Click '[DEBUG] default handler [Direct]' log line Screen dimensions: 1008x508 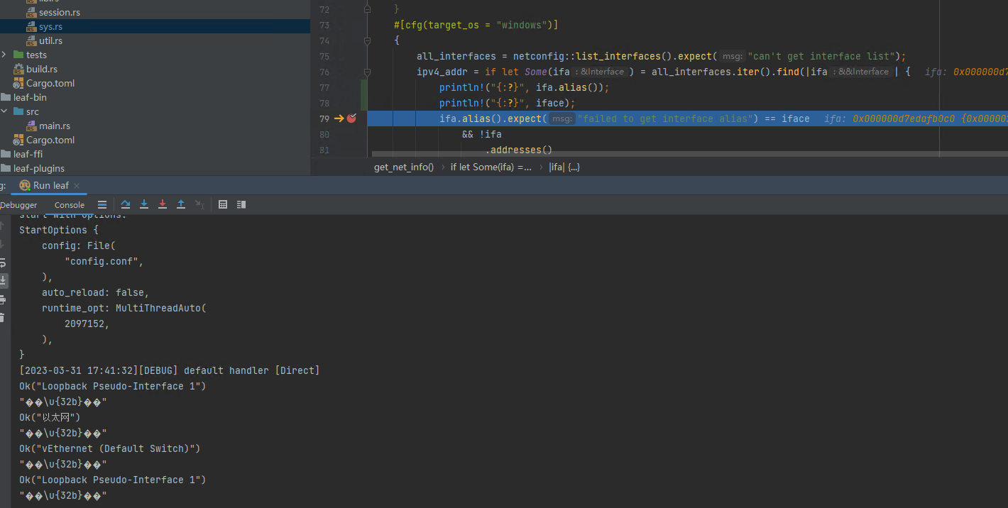[x=229, y=370]
